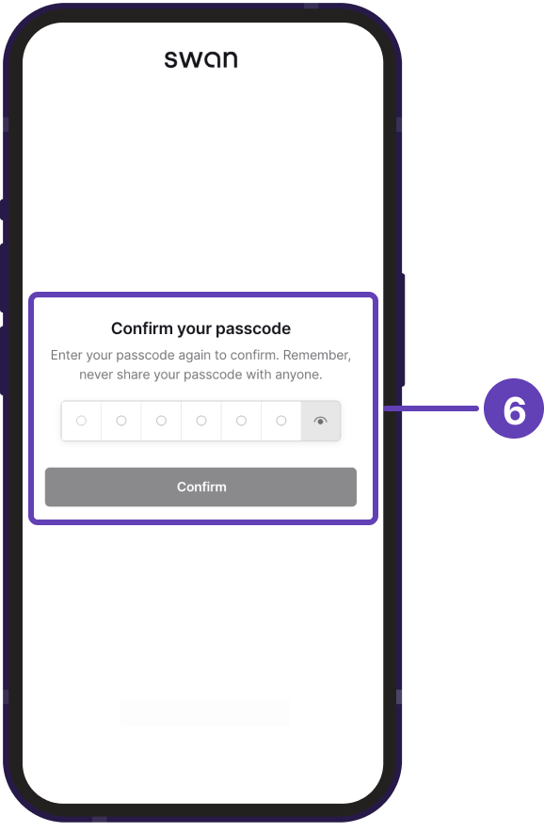Screen dimensions: 544x832
Task: Select the sixth passcode digit circle
Action: [x=281, y=421]
